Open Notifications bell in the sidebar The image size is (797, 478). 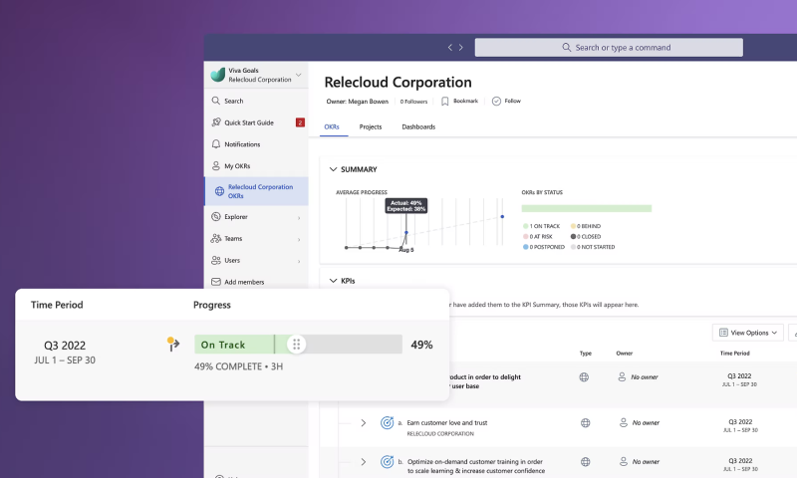point(216,144)
